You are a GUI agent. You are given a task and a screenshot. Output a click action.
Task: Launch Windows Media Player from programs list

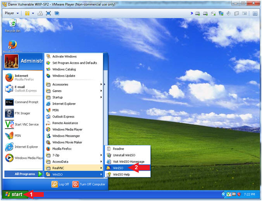pos(74,130)
